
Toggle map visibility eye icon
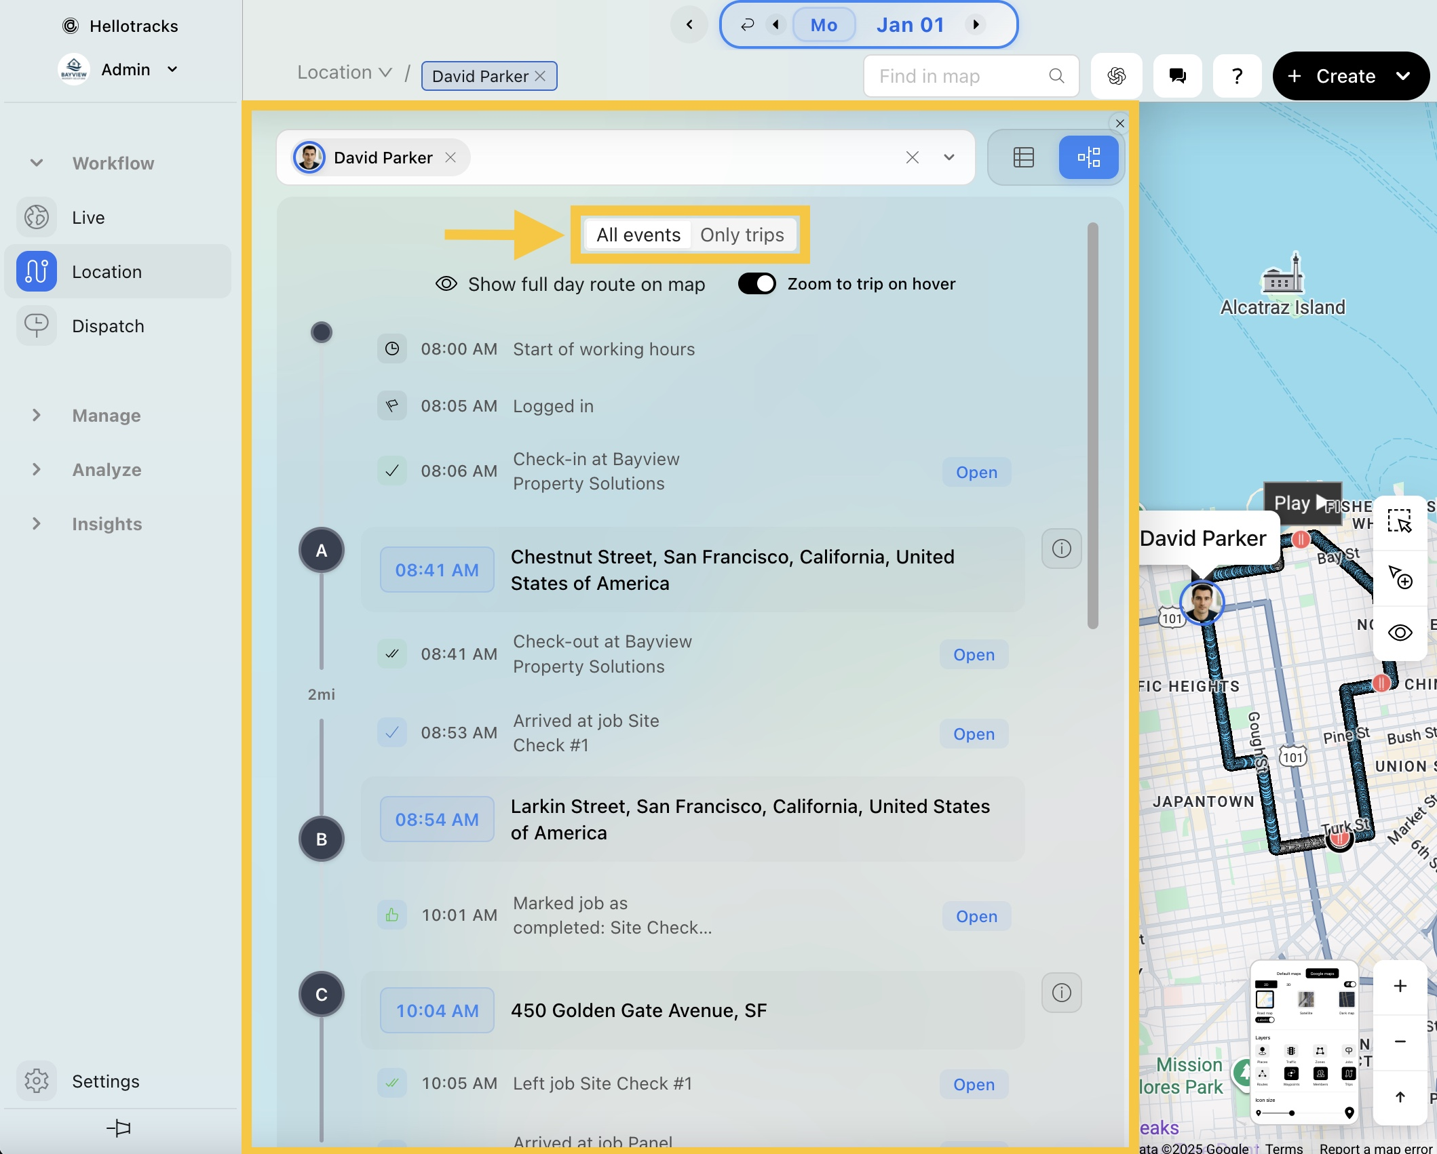click(x=1399, y=633)
